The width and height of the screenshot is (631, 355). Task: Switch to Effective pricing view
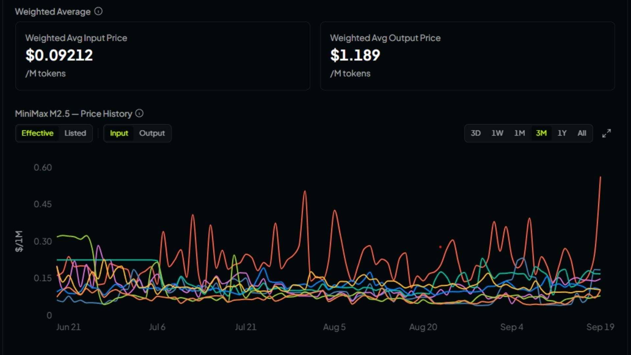(37, 133)
